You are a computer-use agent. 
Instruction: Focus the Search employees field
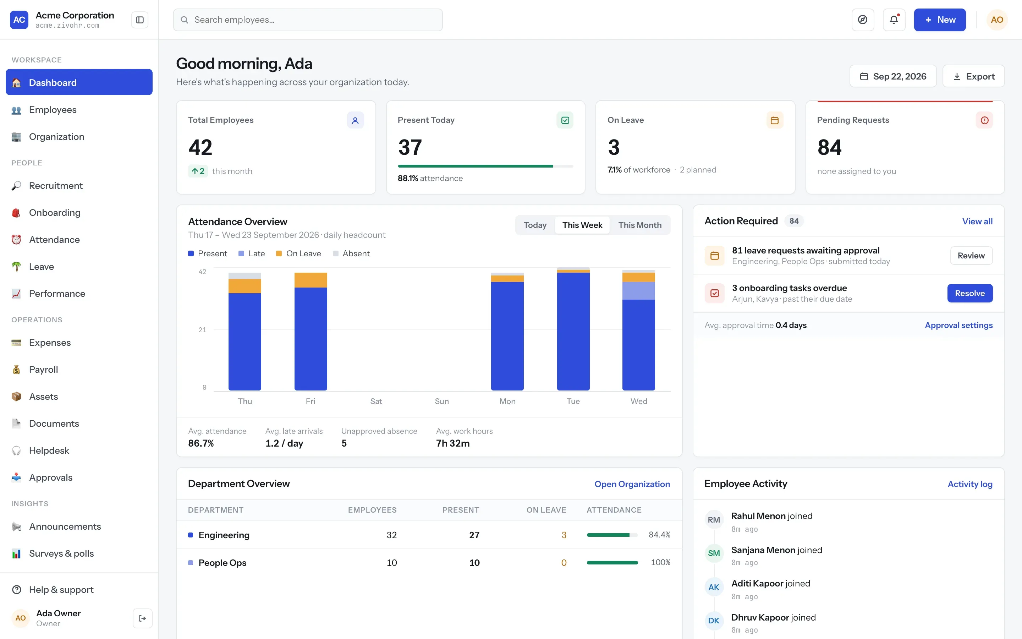[308, 20]
